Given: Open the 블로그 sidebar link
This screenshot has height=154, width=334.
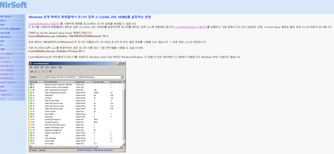Looking at the screenshot, I should tap(13, 20).
